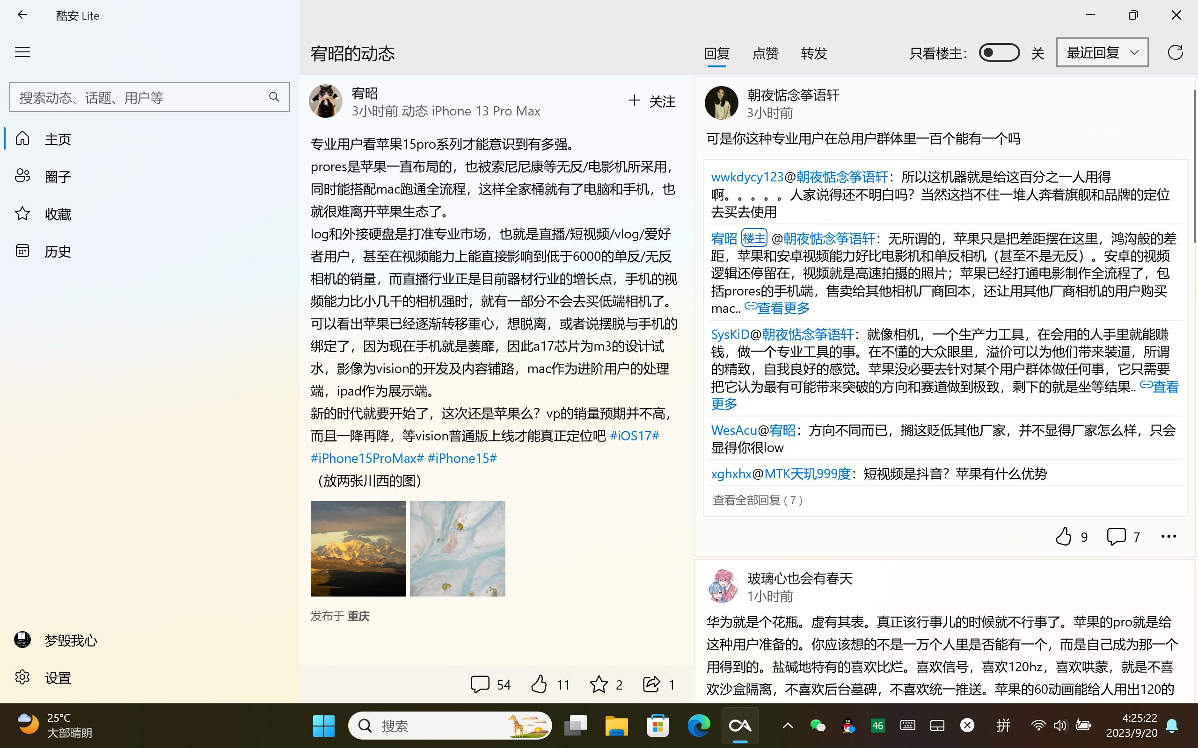1198x748 pixels.
Task: Open the touch keyboard tray icon
Action: pyautogui.click(x=907, y=726)
